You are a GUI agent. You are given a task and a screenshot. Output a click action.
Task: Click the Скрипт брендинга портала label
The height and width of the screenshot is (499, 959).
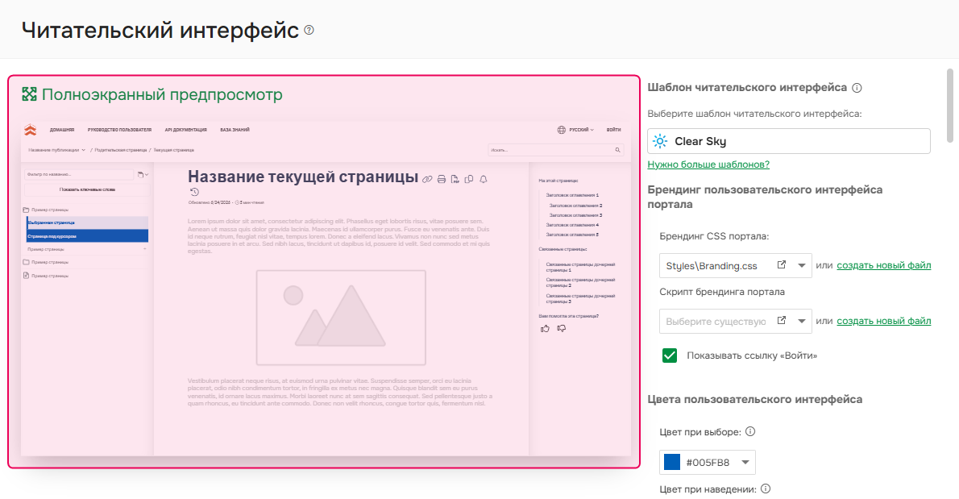(722, 292)
